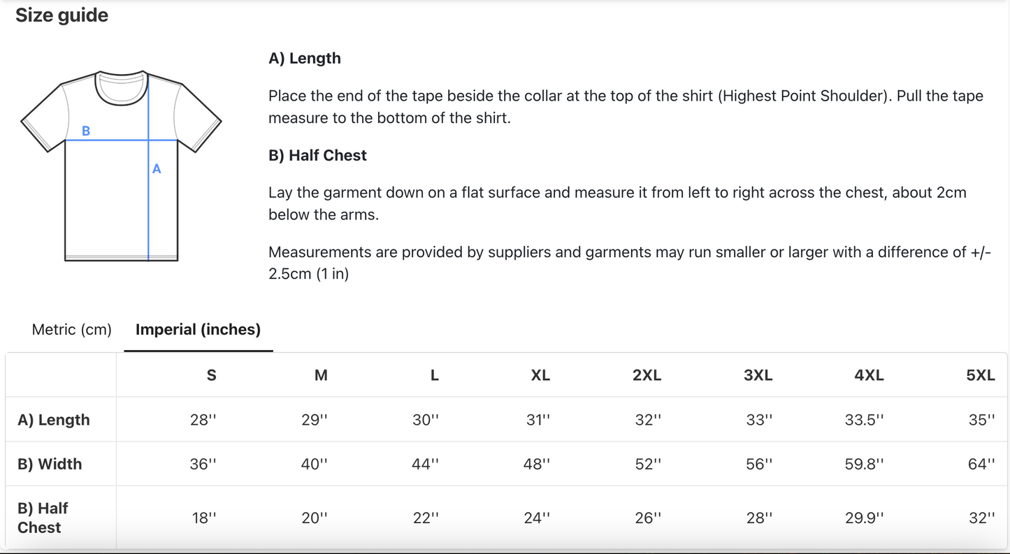This screenshot has height=554, width=1010.
Task: Click the 'B) Width' row label
Action: pyautogui.click(x=50, y=464)
